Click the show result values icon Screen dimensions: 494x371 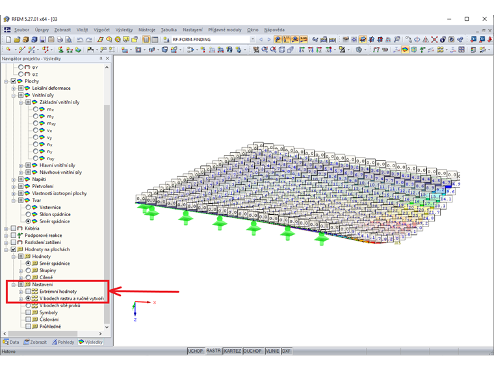point(304,40)
